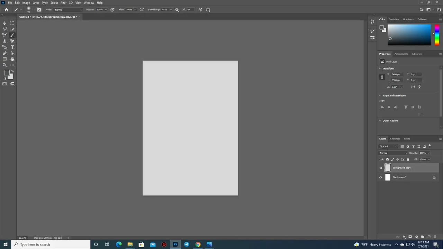Toggle lock position
The width and height of the screenshot is (443, 249).
pyautogui.click(x=397, y=159)
